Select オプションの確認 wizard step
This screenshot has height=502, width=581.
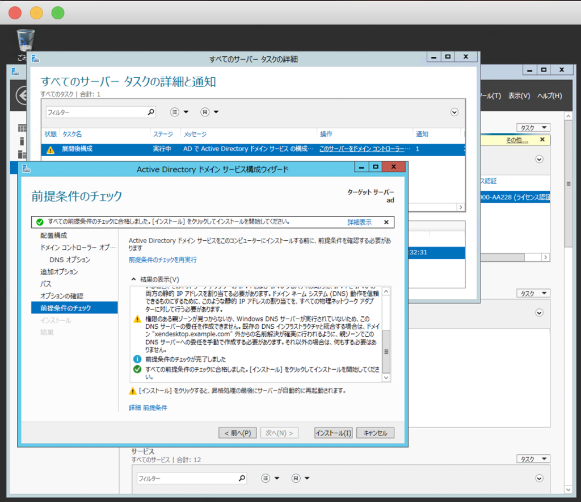61,296
